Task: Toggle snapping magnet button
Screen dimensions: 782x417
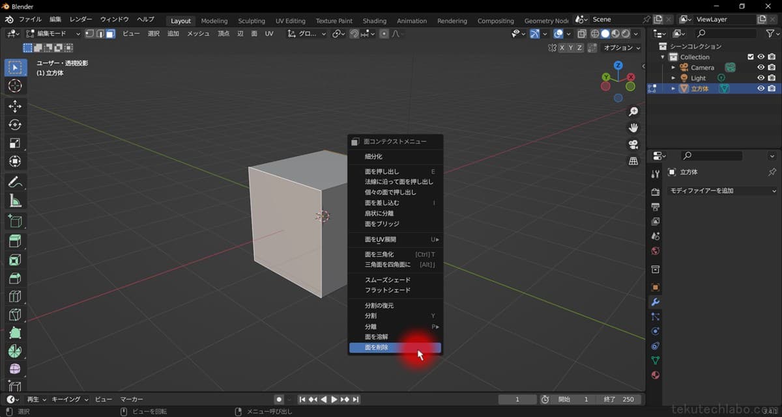Action: (x=354, y=33)
